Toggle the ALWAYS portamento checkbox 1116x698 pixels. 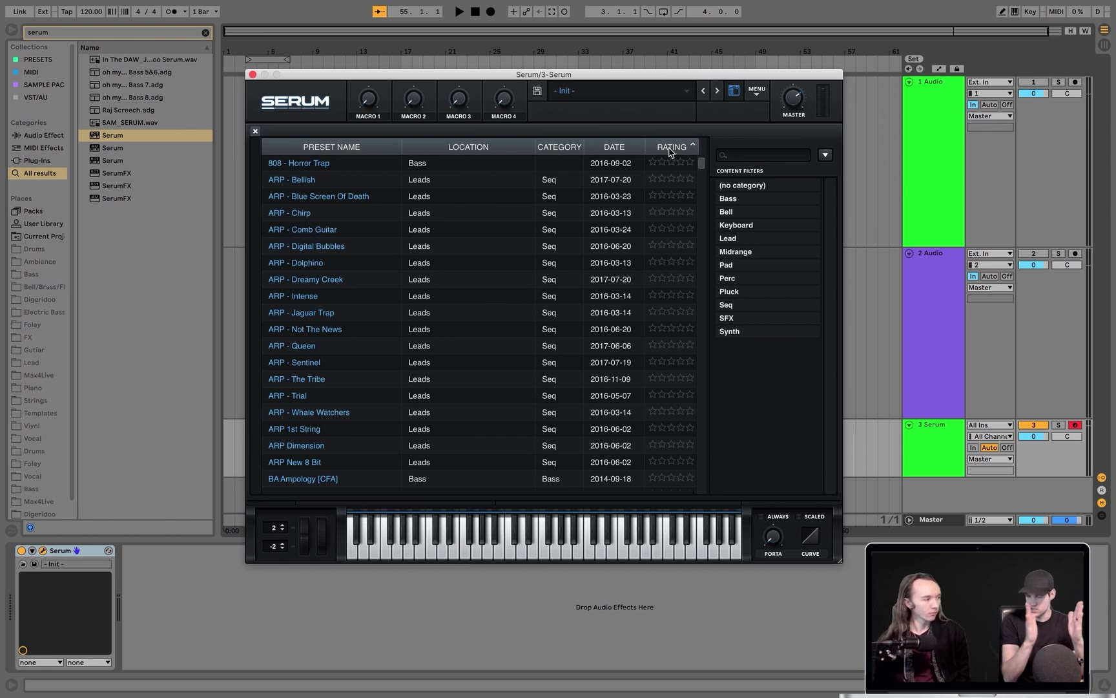click(761, 517)
